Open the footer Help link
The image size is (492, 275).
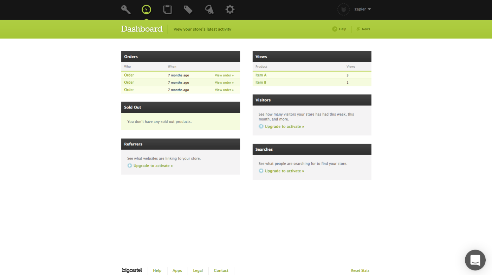click(157, 270)
